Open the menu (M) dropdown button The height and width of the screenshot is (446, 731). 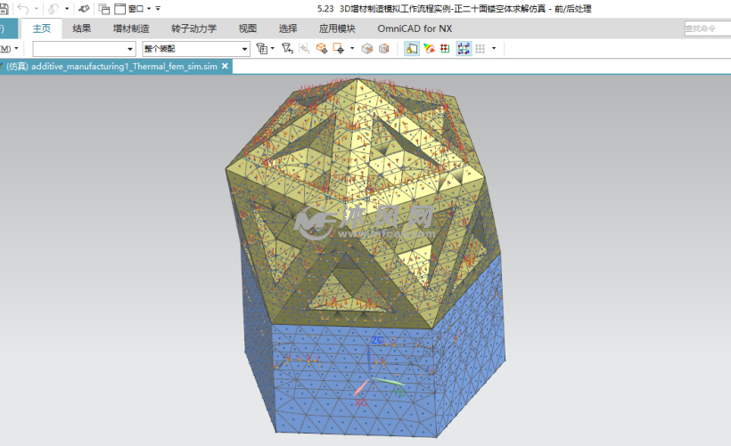(x=10, y=48)
